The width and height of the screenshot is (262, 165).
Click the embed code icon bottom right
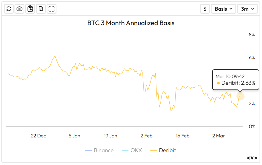[252, 158]
